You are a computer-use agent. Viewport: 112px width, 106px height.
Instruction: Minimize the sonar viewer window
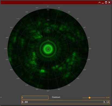pos(103,3)
